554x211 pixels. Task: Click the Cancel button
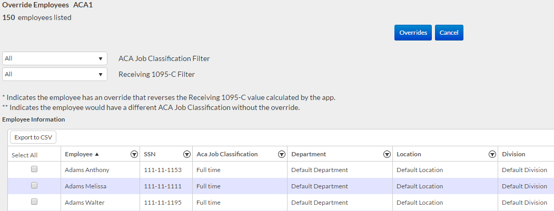[449, 33]
